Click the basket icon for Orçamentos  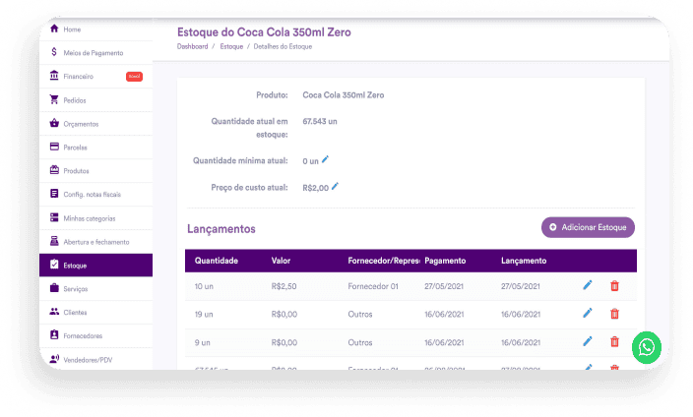pyautogui.click(x=54, y=123)
